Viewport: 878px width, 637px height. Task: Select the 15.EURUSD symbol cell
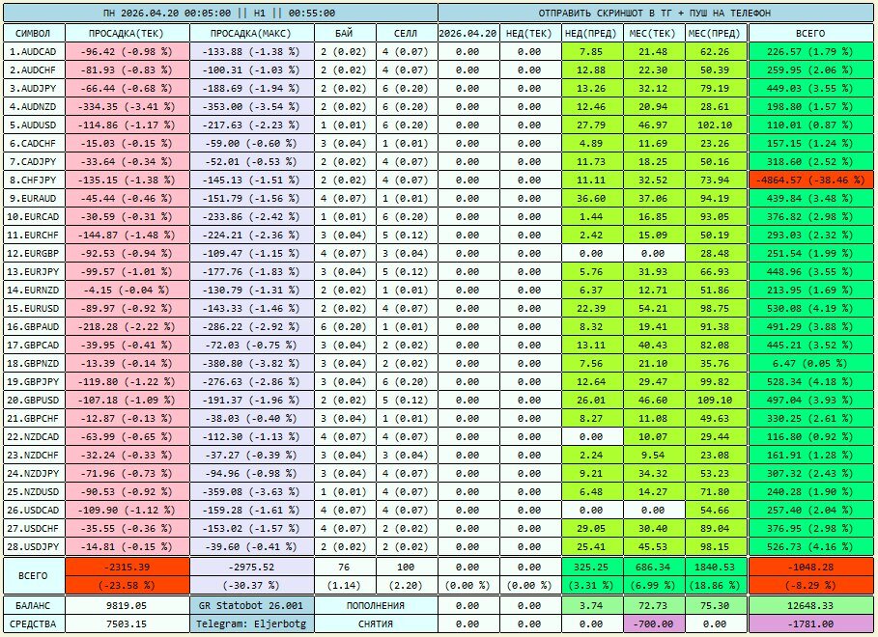[33, 309]
